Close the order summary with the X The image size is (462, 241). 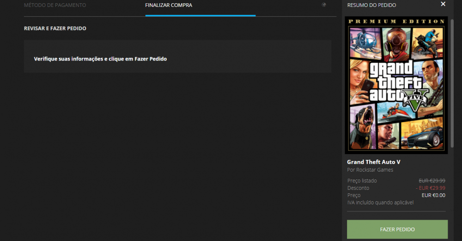443,4
